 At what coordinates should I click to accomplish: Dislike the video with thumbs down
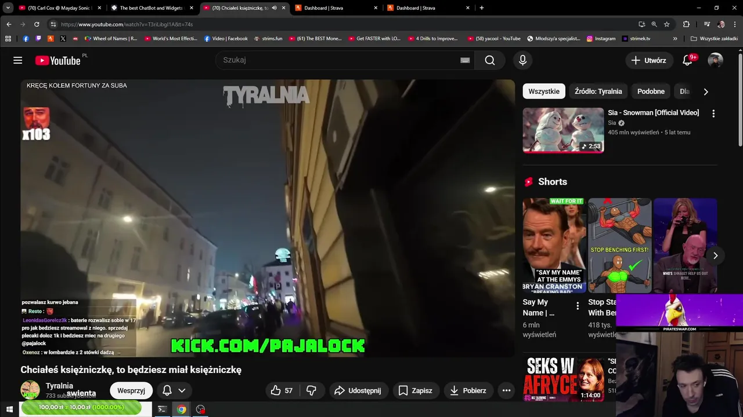click(x=312, y=390)
